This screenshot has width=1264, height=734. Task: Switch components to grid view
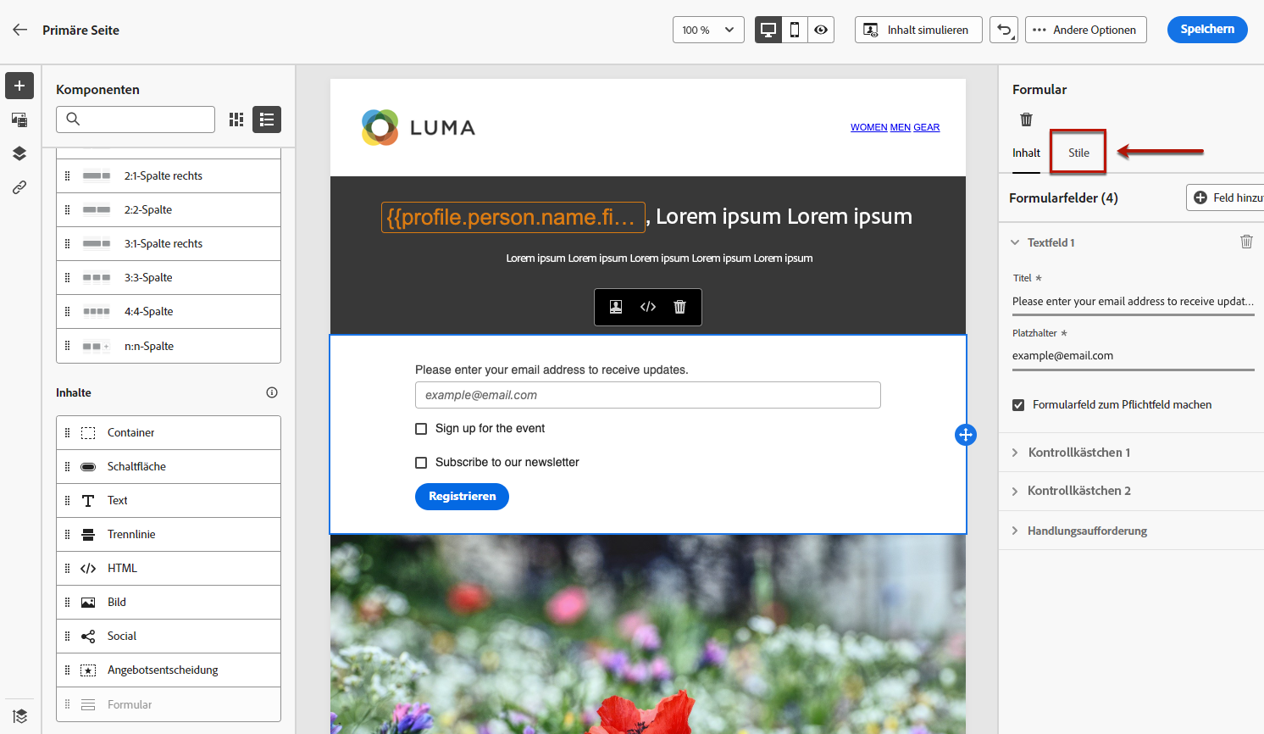[x=236, y=120]
